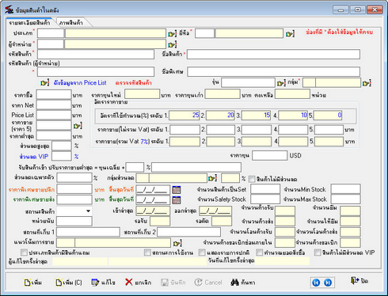The image size is (388, 296).
Task: Open lookup icon next to ประเภท field
Action: [173, 34]
